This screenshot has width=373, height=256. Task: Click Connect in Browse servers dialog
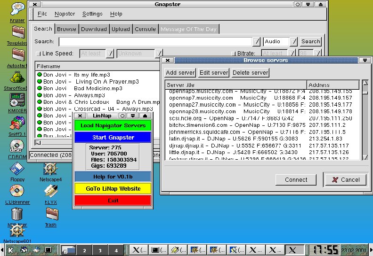click(296, 180)
